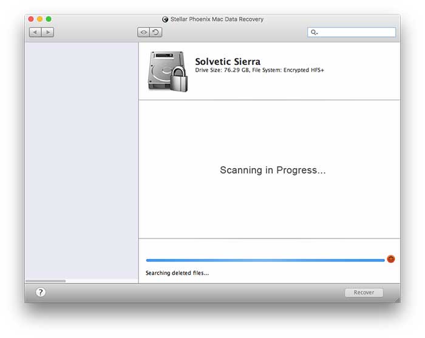Image resolution: width=425 pixels, height=338 pixels.
Task: Stop the scan using the red button
Action: pos(390,259)
